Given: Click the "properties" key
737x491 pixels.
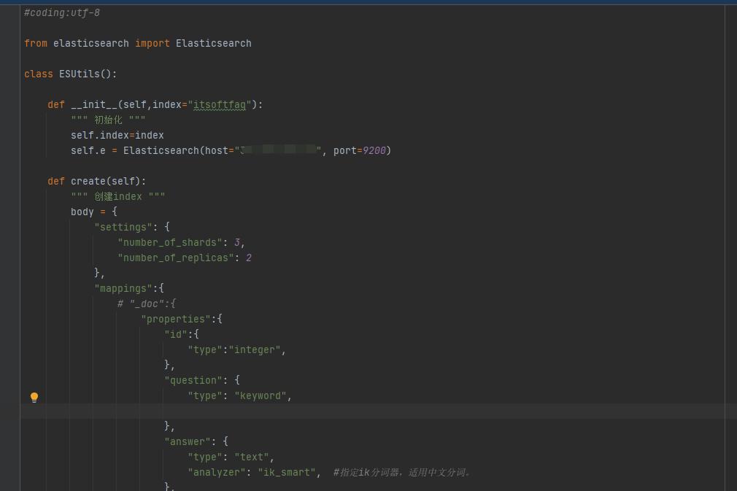Looking at the screenshot, I should point(176,319).
